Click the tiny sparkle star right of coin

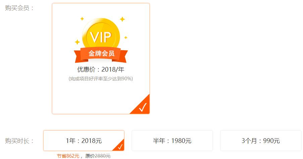[x=126, y=37]
